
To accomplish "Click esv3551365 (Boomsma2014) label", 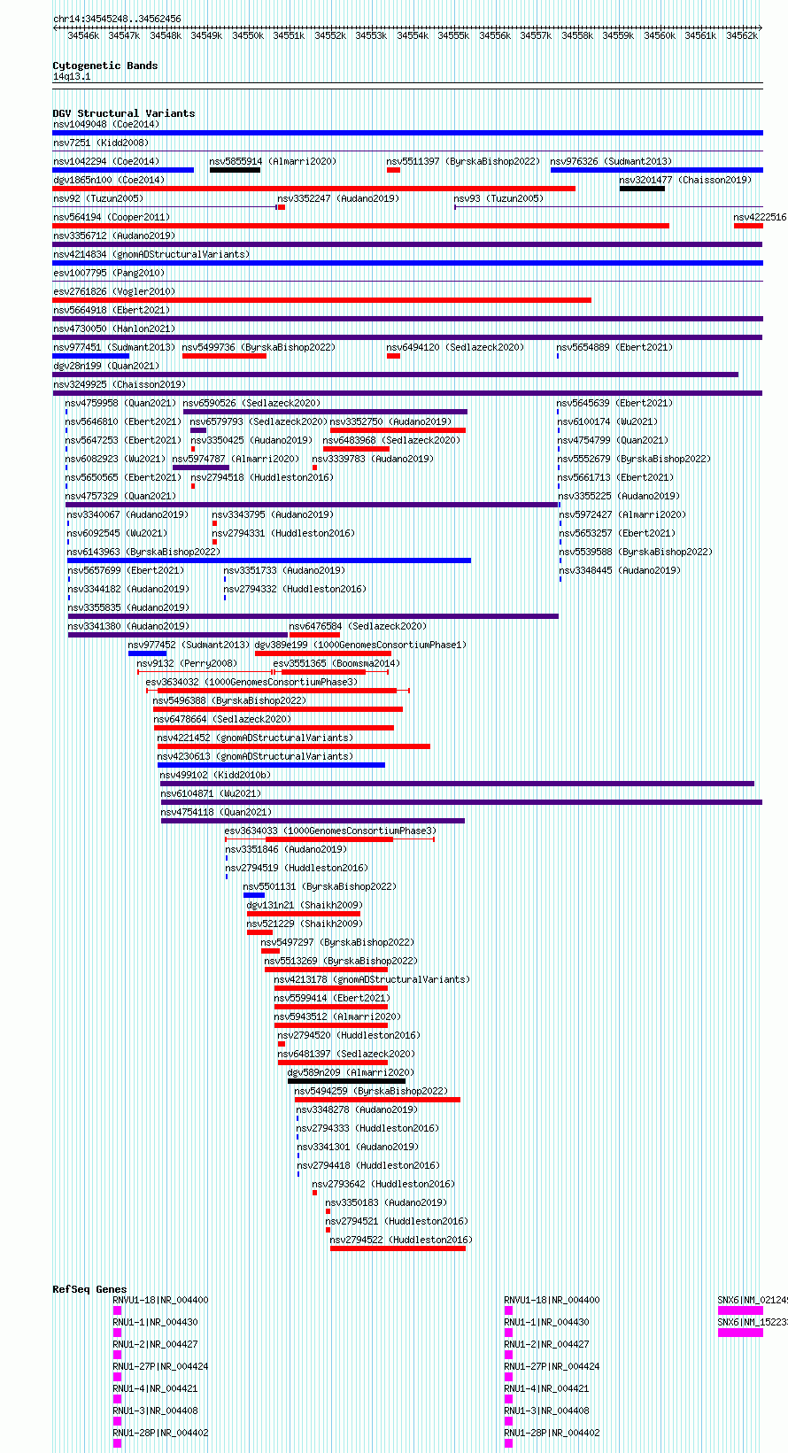I will [x=336, y=663].
